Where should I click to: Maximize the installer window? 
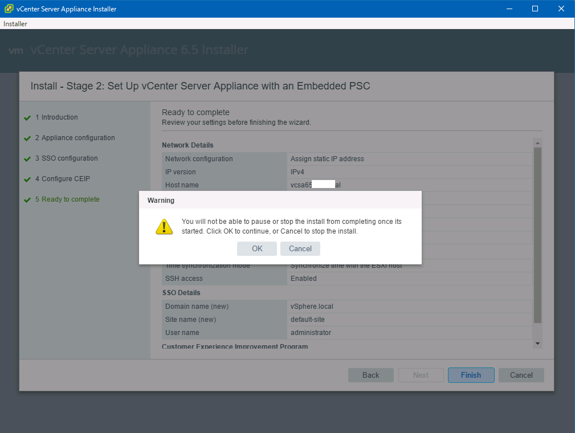[535, 9]
